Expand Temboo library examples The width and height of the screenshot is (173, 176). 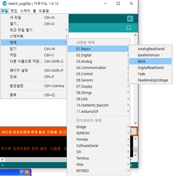(x=98, y=158)
